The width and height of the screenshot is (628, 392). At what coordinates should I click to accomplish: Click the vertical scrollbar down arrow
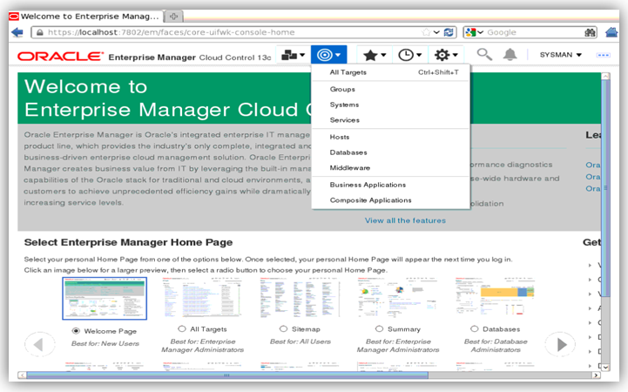click(605, 368)
